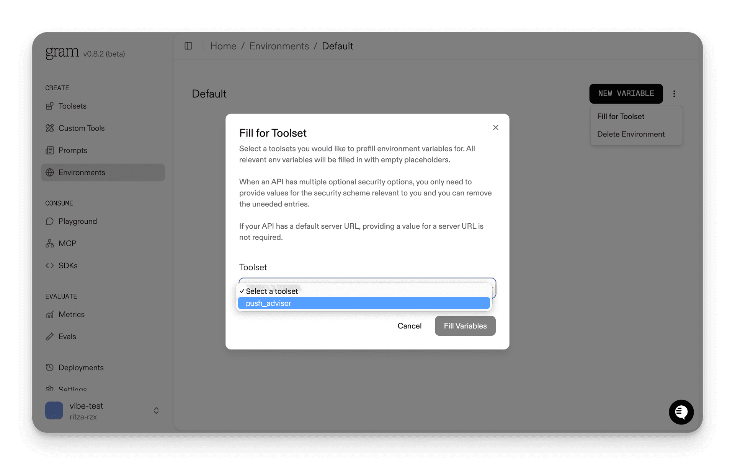Image resolution: width=735 pixels, height=465 pixels.
Task: Click the Environments sidebar icon
Action: (x=50, y=172)
